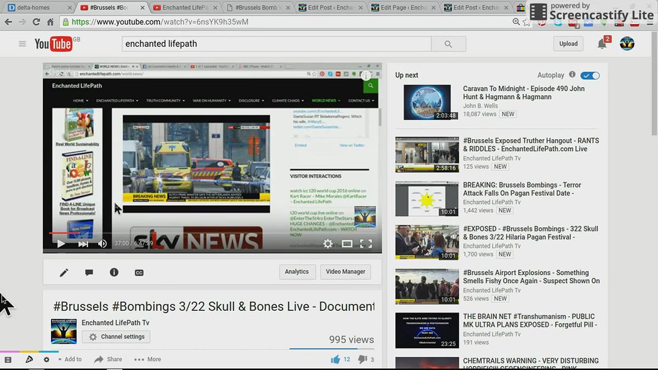Viewport: 658px width, 370px height.
Task: Close the delta-homes tab
Action: 69,8
